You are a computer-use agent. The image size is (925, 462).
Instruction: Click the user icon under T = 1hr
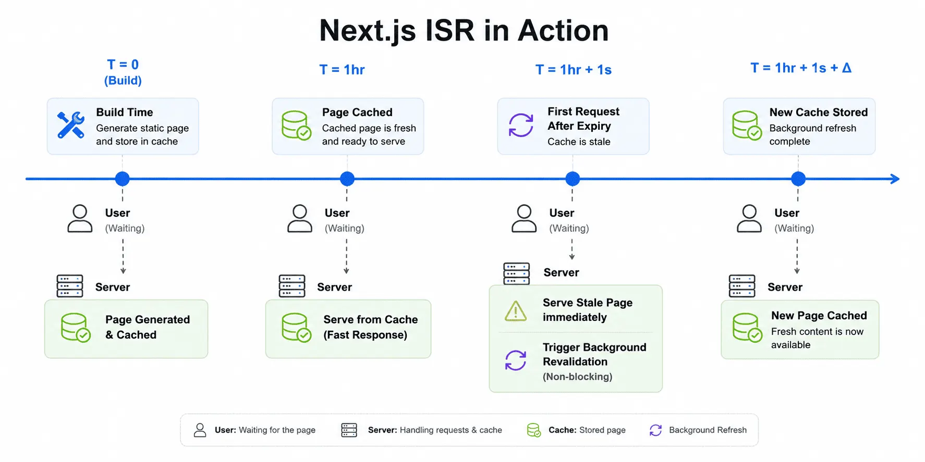300,219
